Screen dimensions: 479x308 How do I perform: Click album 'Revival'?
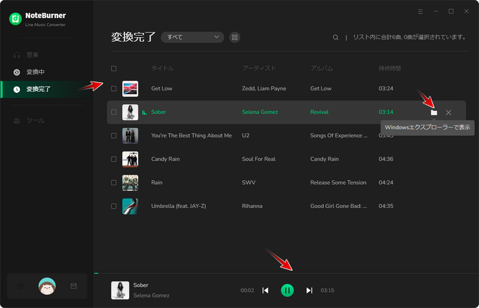319,112
